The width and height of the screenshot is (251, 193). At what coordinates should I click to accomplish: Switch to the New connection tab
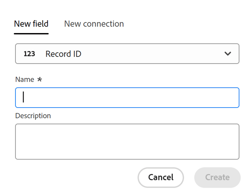pos(94,24)
